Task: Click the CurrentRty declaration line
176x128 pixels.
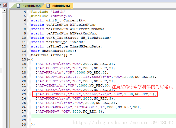Action: (59, 20)
